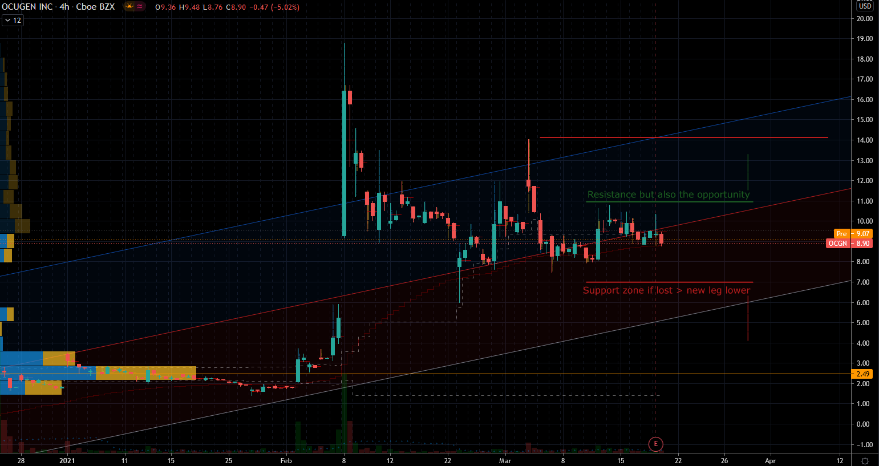Click the Apr label on time axis

[770, 461]
